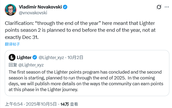Click the verified badge next to Lighter

point(35,57)
